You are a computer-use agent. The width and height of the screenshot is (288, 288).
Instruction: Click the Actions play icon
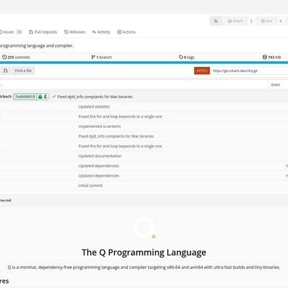coord(119,32)
